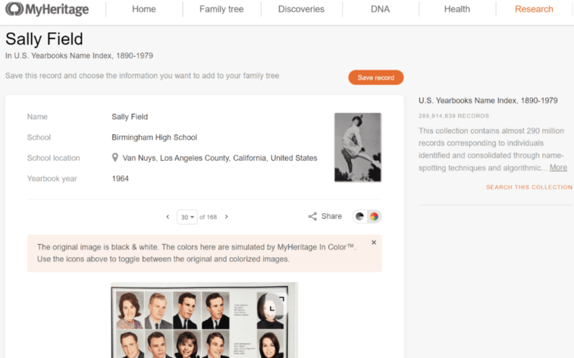
Task: Click the MyHeritage logo
Action: pos(46,10)
